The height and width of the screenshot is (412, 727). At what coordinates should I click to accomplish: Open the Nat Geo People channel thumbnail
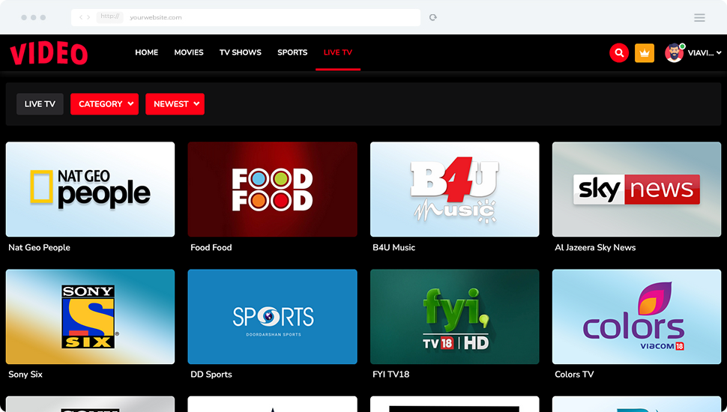coord(91,189)
